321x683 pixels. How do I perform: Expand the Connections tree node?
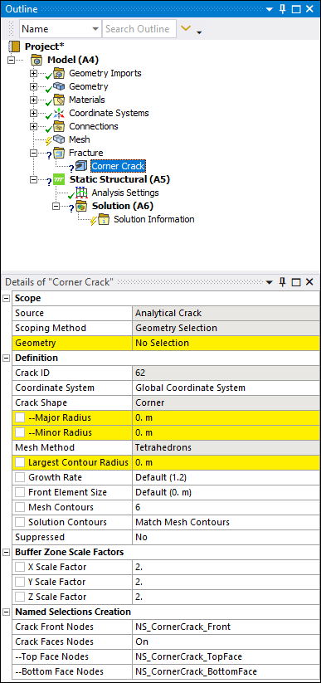[x=33, y=126]
